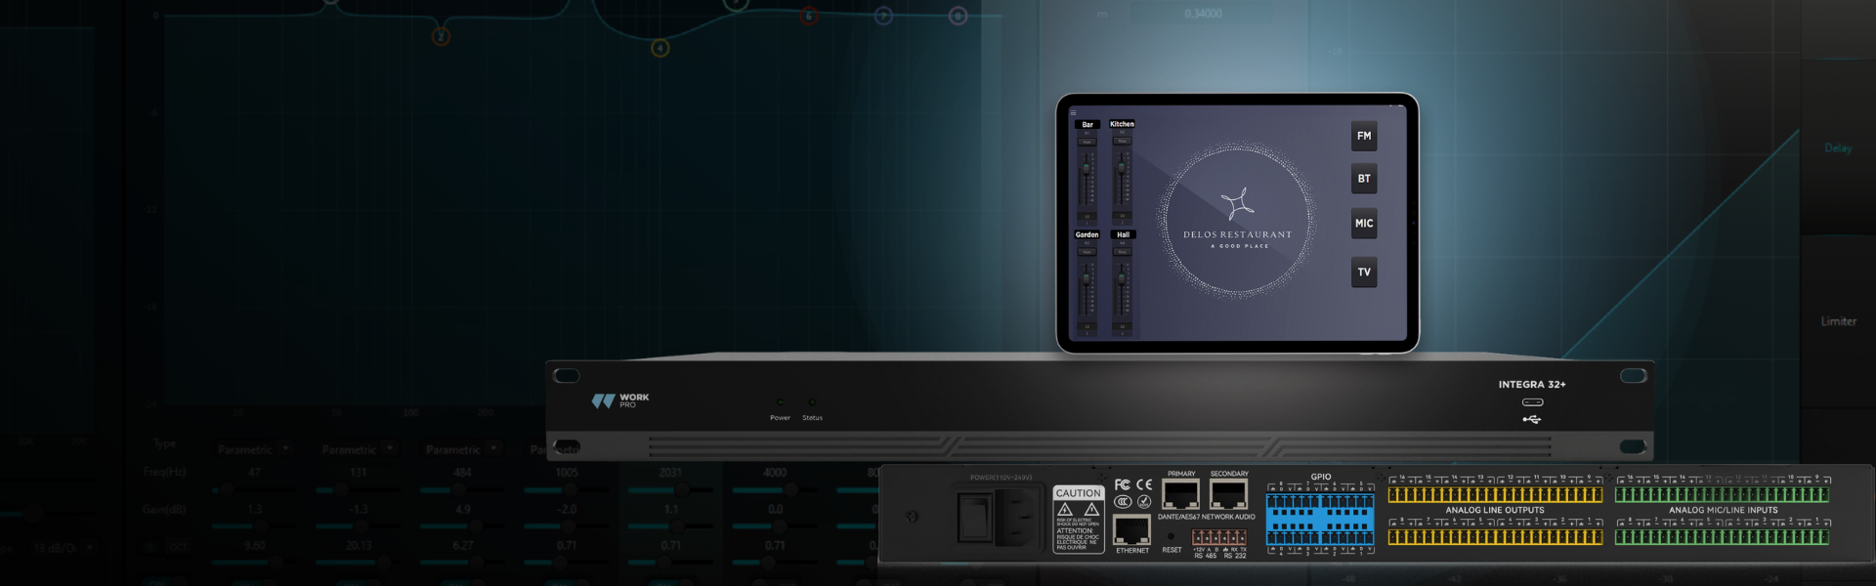This screenshot has width=1876, height=586.
Task: Select the BT source button
Action: [x=1364, y=180]
